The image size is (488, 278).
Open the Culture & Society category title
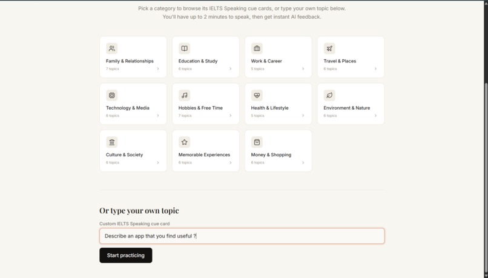(x=124, y=154)
